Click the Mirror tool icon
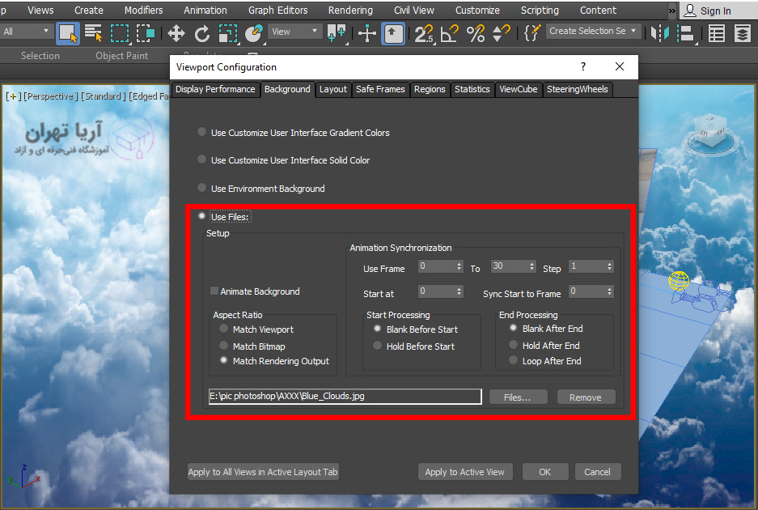Screen dimensions: 758x510 pos(660,33)
